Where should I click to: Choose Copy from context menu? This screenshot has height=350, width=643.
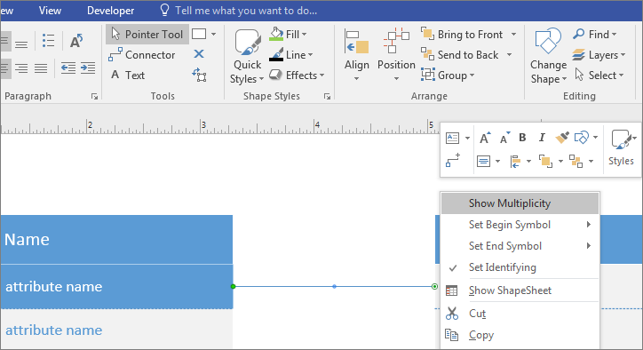520,335
